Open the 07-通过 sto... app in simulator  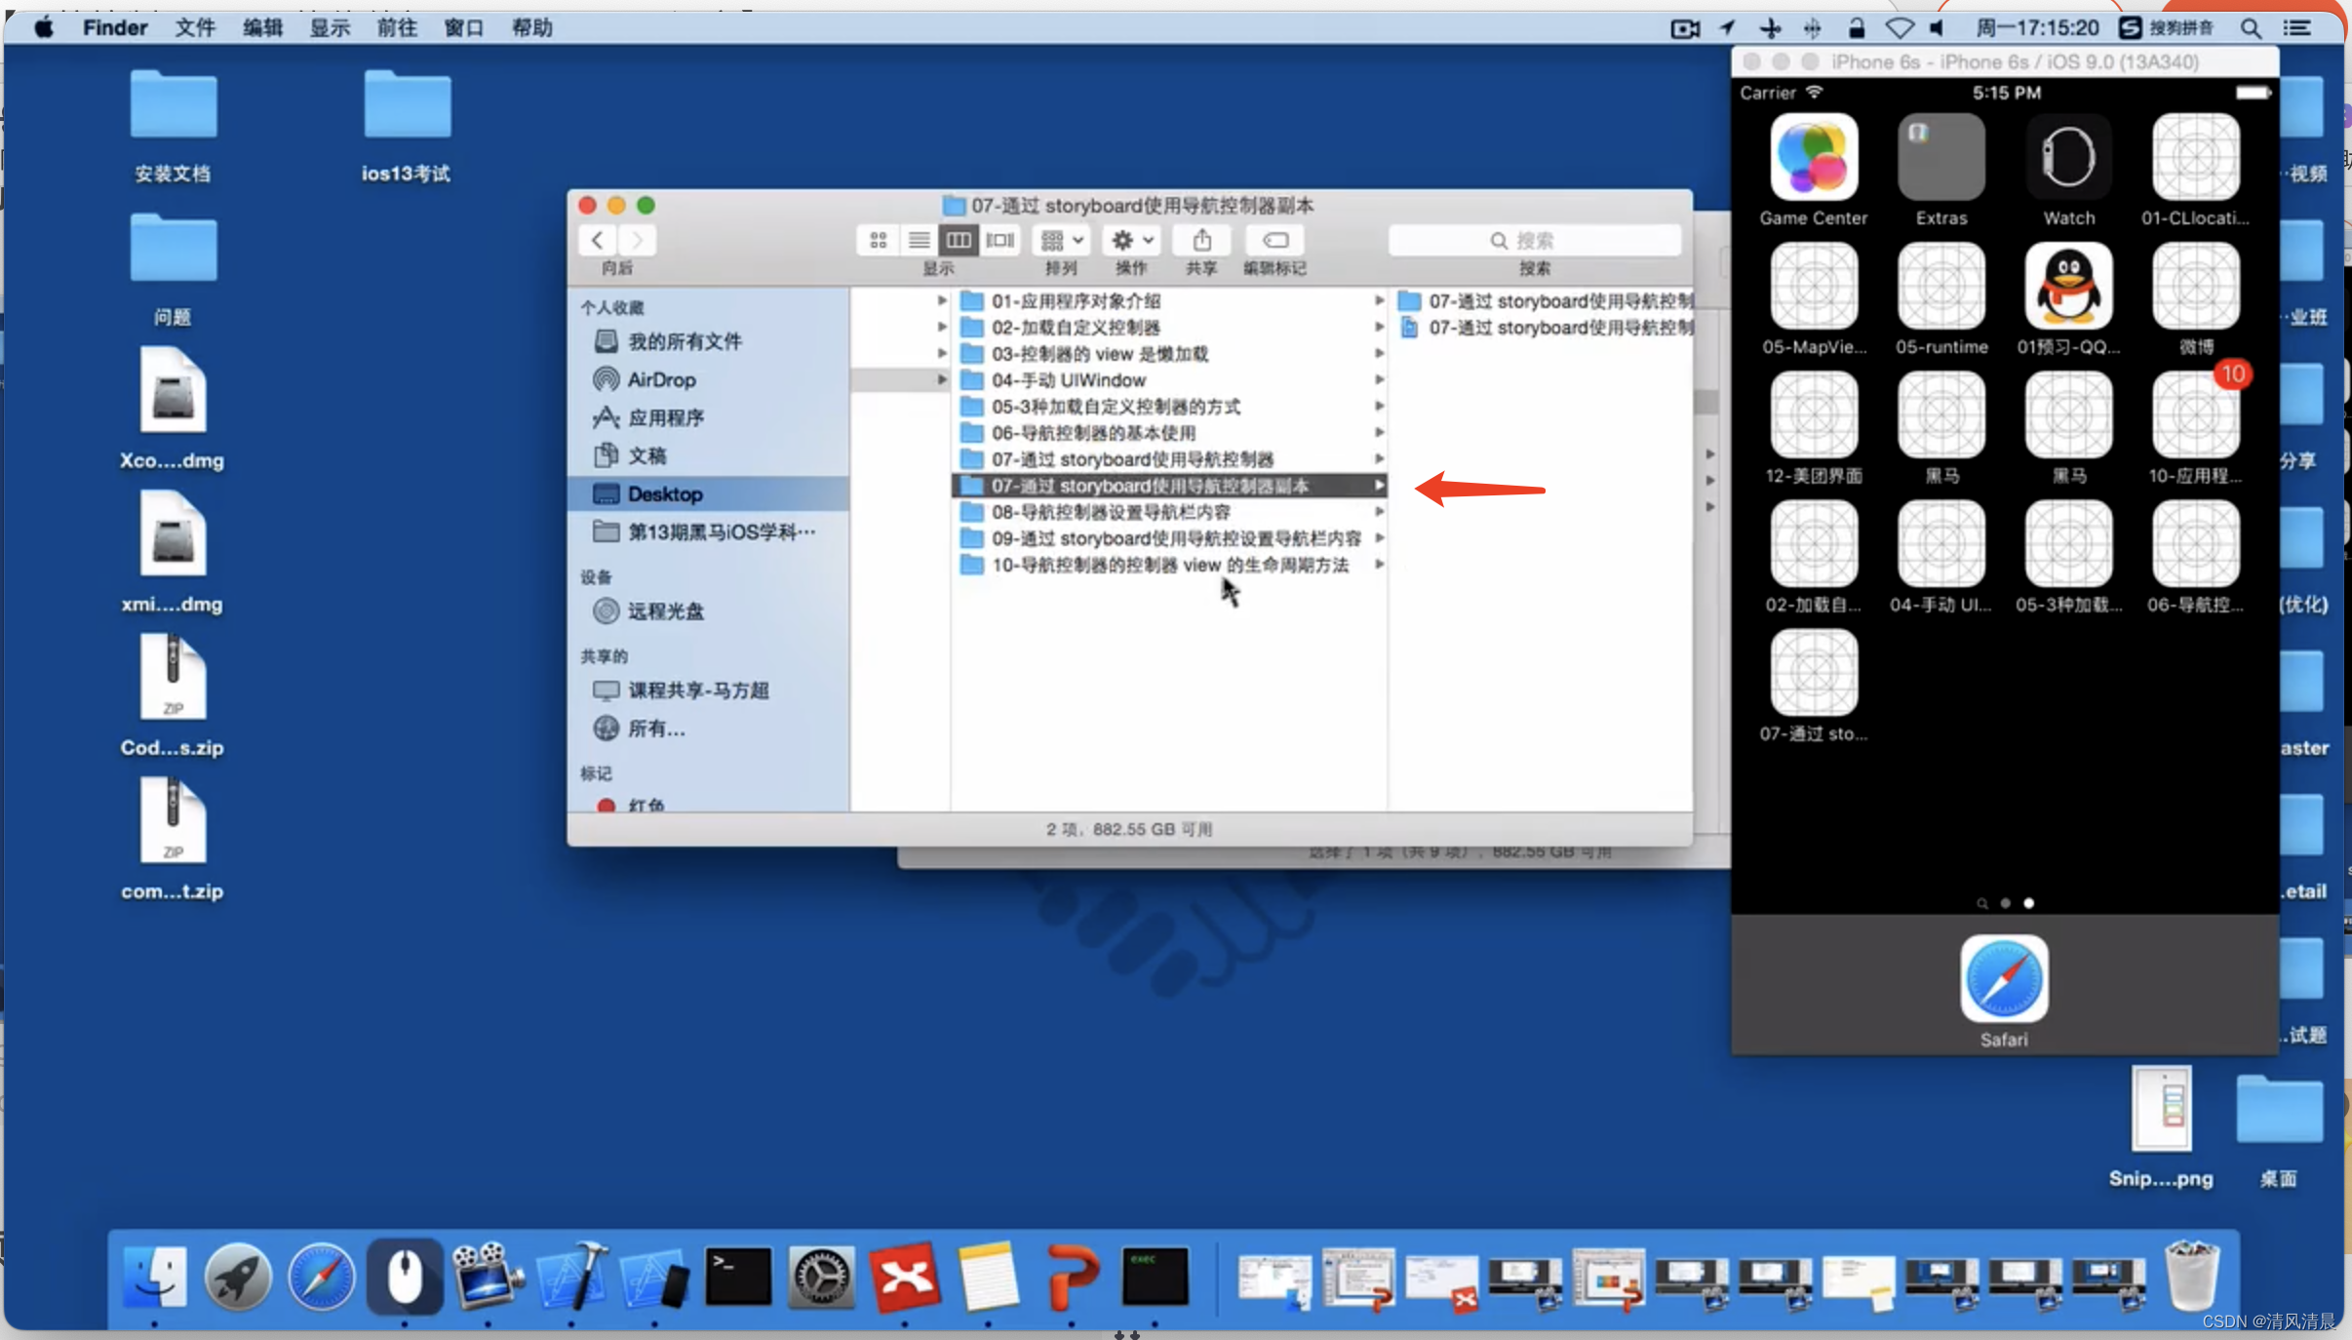[x=1814, y=672]
